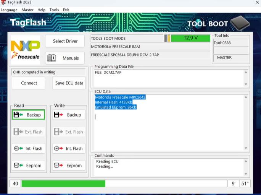Click the green 12,9 V voltage indicator
The height and width of the screenshot is (195, 261).
pos(190,38)
